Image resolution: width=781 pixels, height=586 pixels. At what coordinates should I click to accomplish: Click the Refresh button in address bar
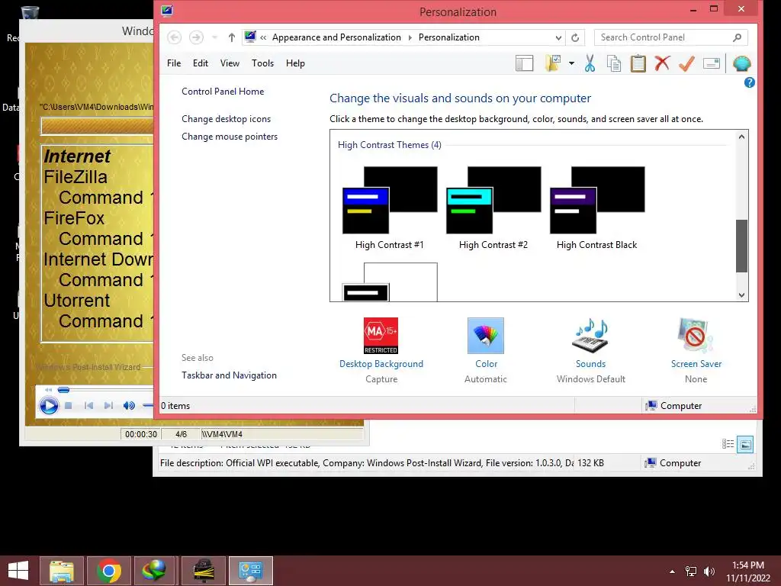click(x=575, y=37)
